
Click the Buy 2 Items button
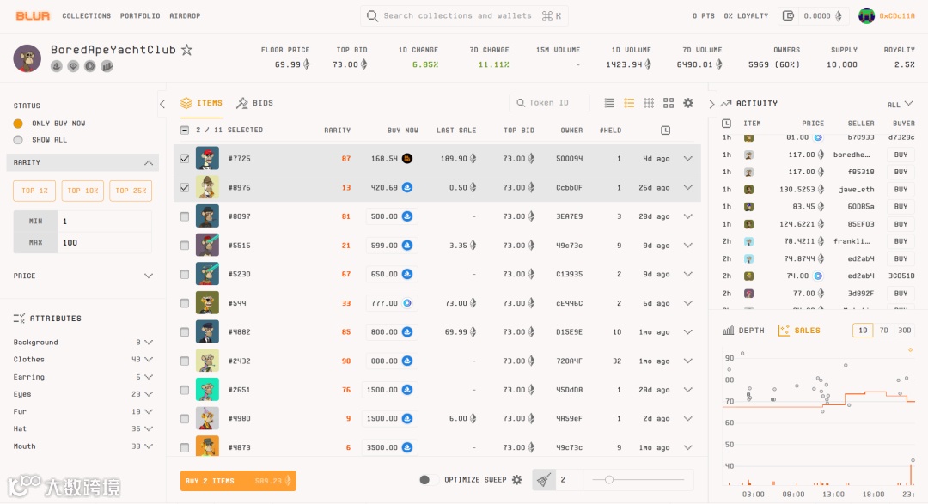(x=238, y=481)
